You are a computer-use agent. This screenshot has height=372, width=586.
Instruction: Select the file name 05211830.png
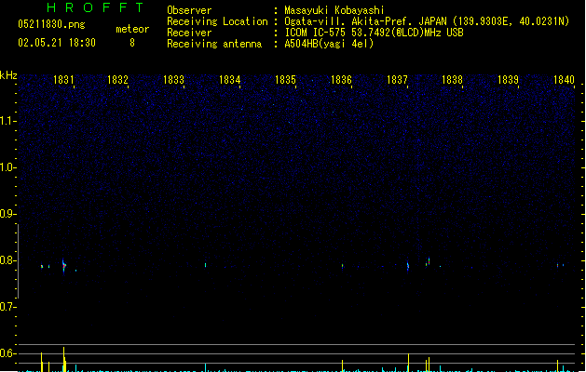coord(51,24)
